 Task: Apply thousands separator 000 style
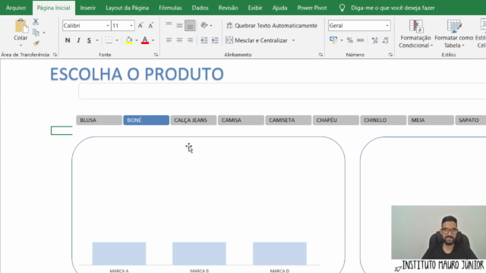[361, 40]
